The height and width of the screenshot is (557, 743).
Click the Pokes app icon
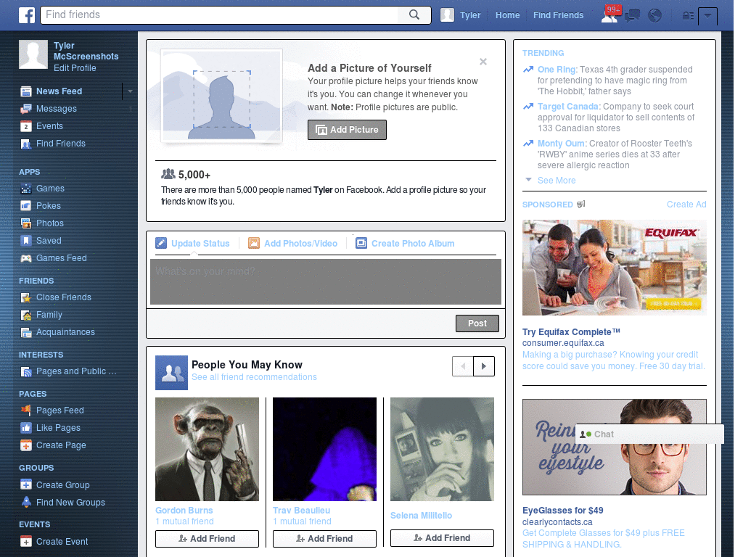coord(26,206)
